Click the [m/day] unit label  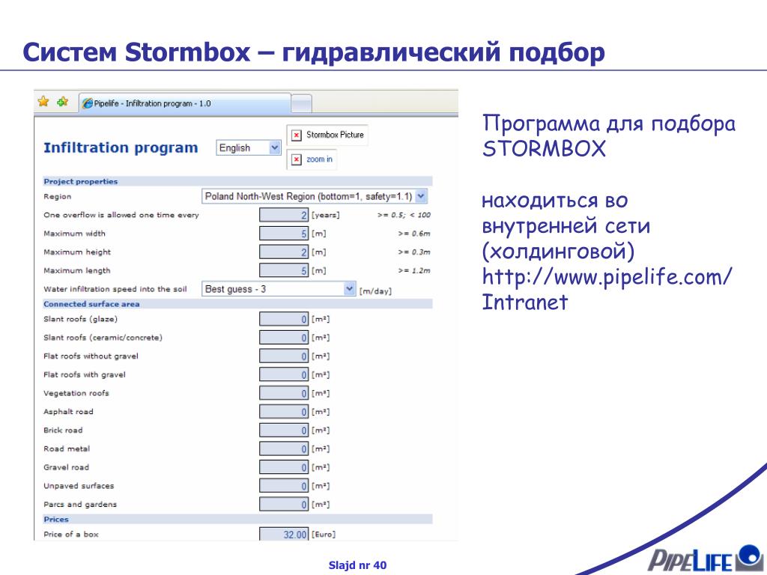point(376,291)
